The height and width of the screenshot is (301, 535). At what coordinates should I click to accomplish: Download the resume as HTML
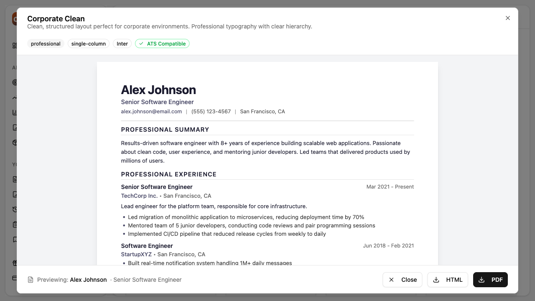point(447,280)
